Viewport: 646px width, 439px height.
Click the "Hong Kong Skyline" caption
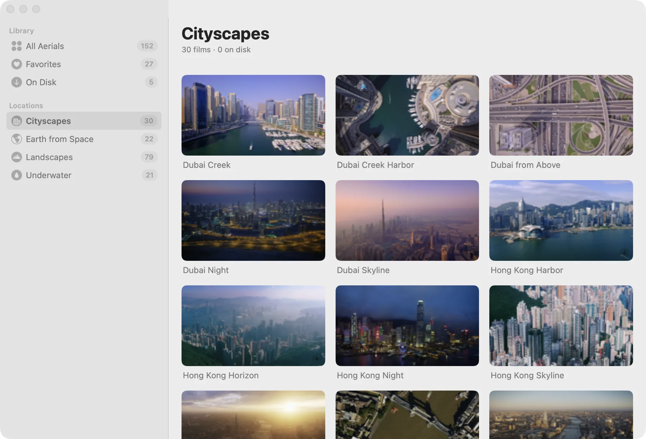pos(527,376)
